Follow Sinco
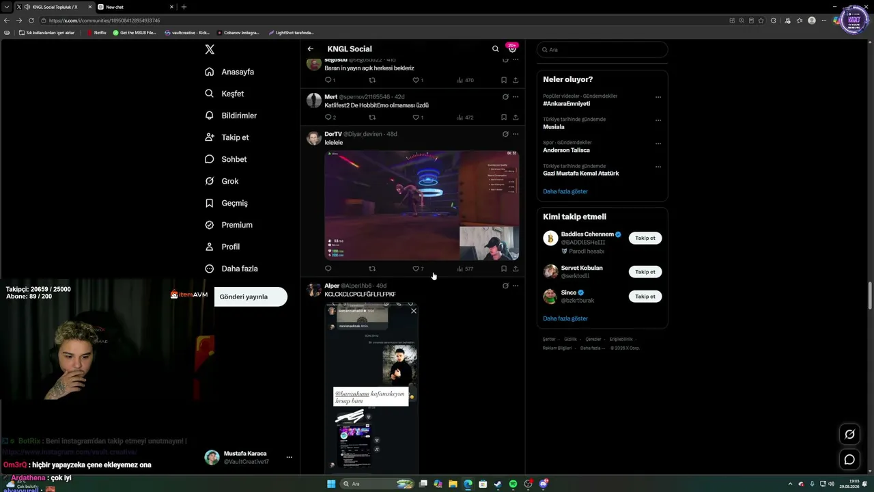Image resolution: width=874 pixels, height=492 pixels. pos(645,297)
